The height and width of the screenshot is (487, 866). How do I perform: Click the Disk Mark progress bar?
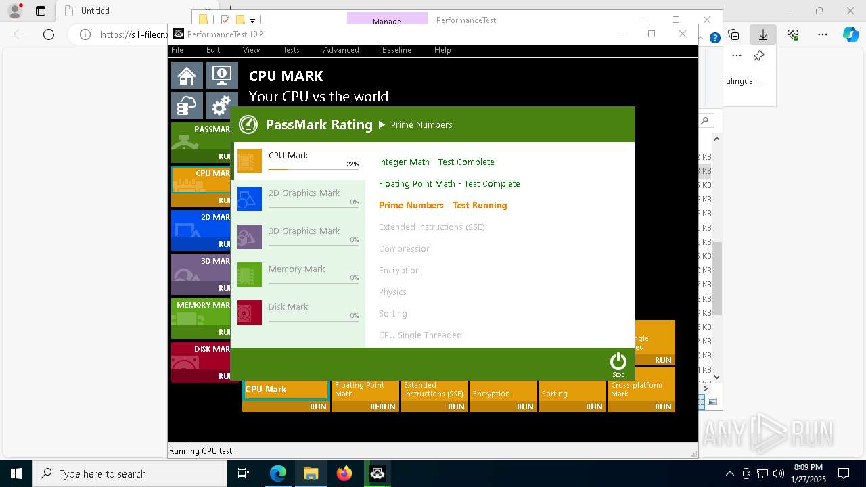click(x=313, y=321)
